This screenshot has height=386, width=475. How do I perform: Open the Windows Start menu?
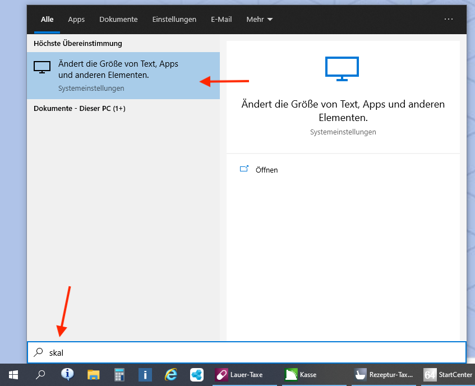(x=13, y=375)
